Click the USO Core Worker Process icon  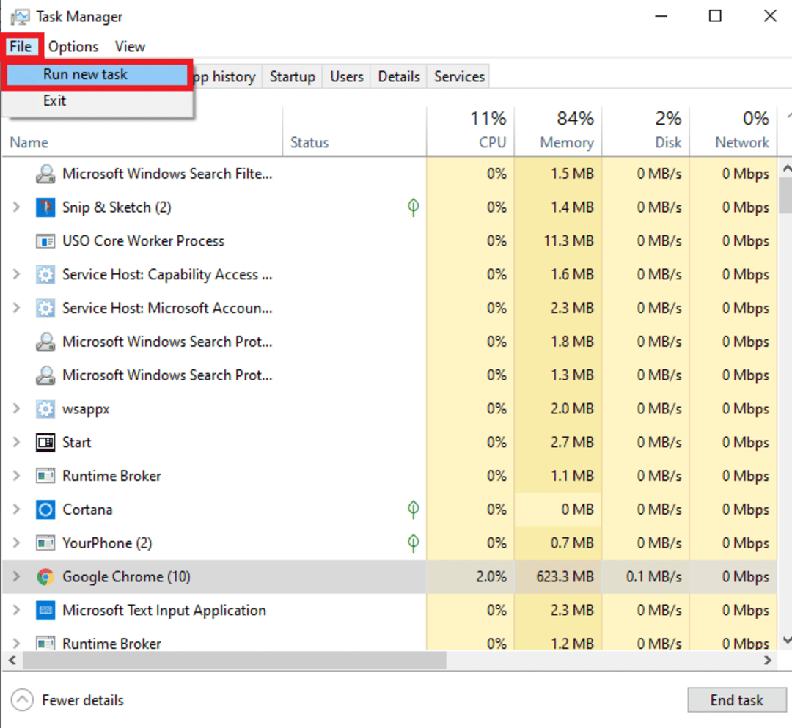point(45,241)
